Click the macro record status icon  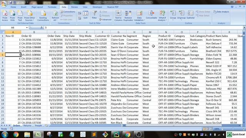pos(11,129)
